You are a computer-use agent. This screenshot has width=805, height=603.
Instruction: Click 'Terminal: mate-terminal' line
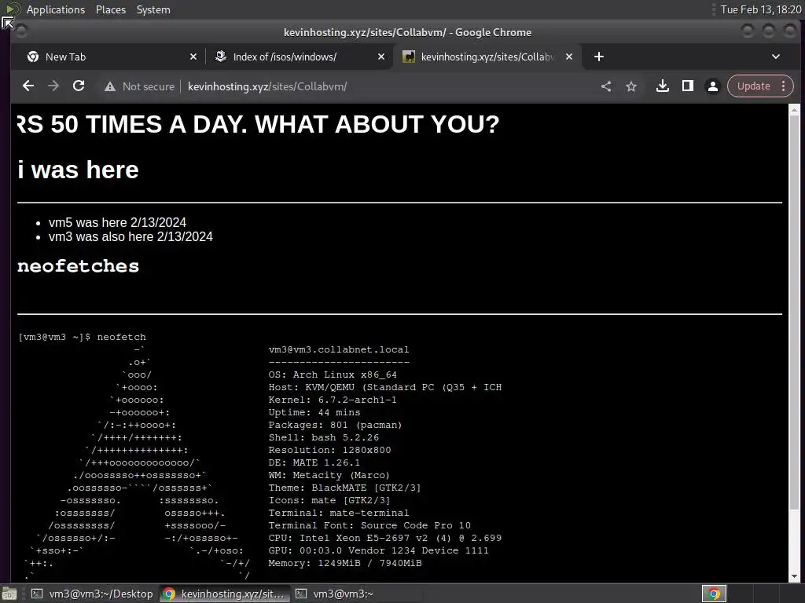click(339, 513)
